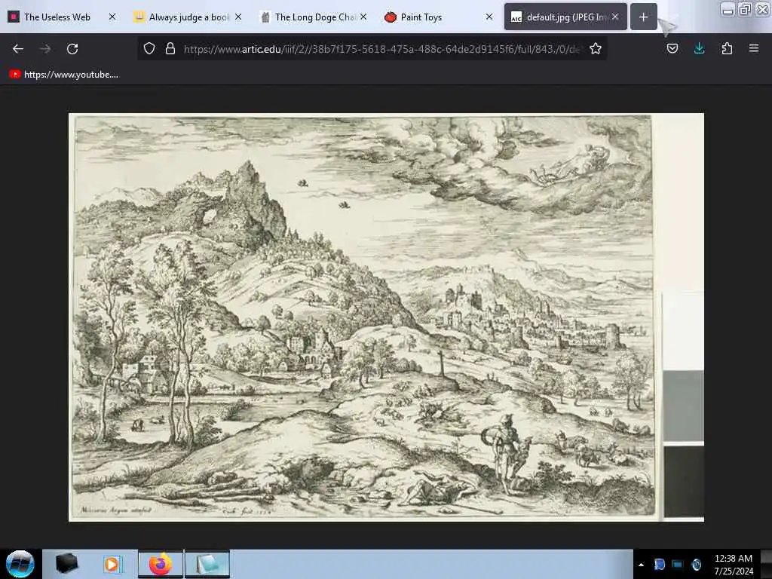Click the display tray icon
This screenshot has width=772, height=579.
coord(678,565)
